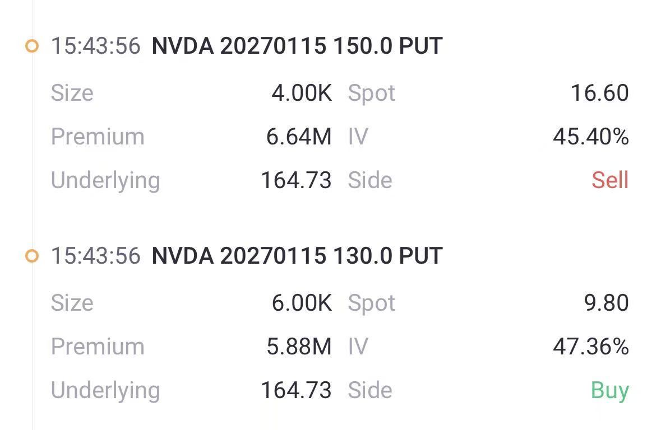
Task: Click the 16.60 spot price
Action: coord(599,93)
